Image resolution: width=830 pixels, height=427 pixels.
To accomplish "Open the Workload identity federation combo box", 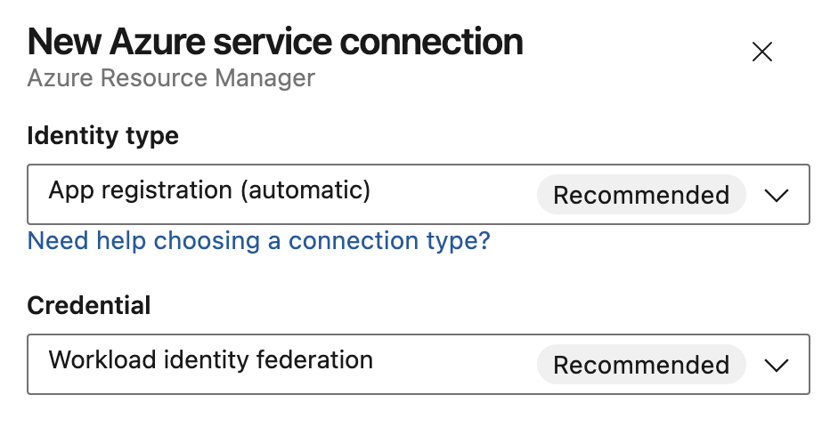I will pyautogui.click(x=419, y=364).
